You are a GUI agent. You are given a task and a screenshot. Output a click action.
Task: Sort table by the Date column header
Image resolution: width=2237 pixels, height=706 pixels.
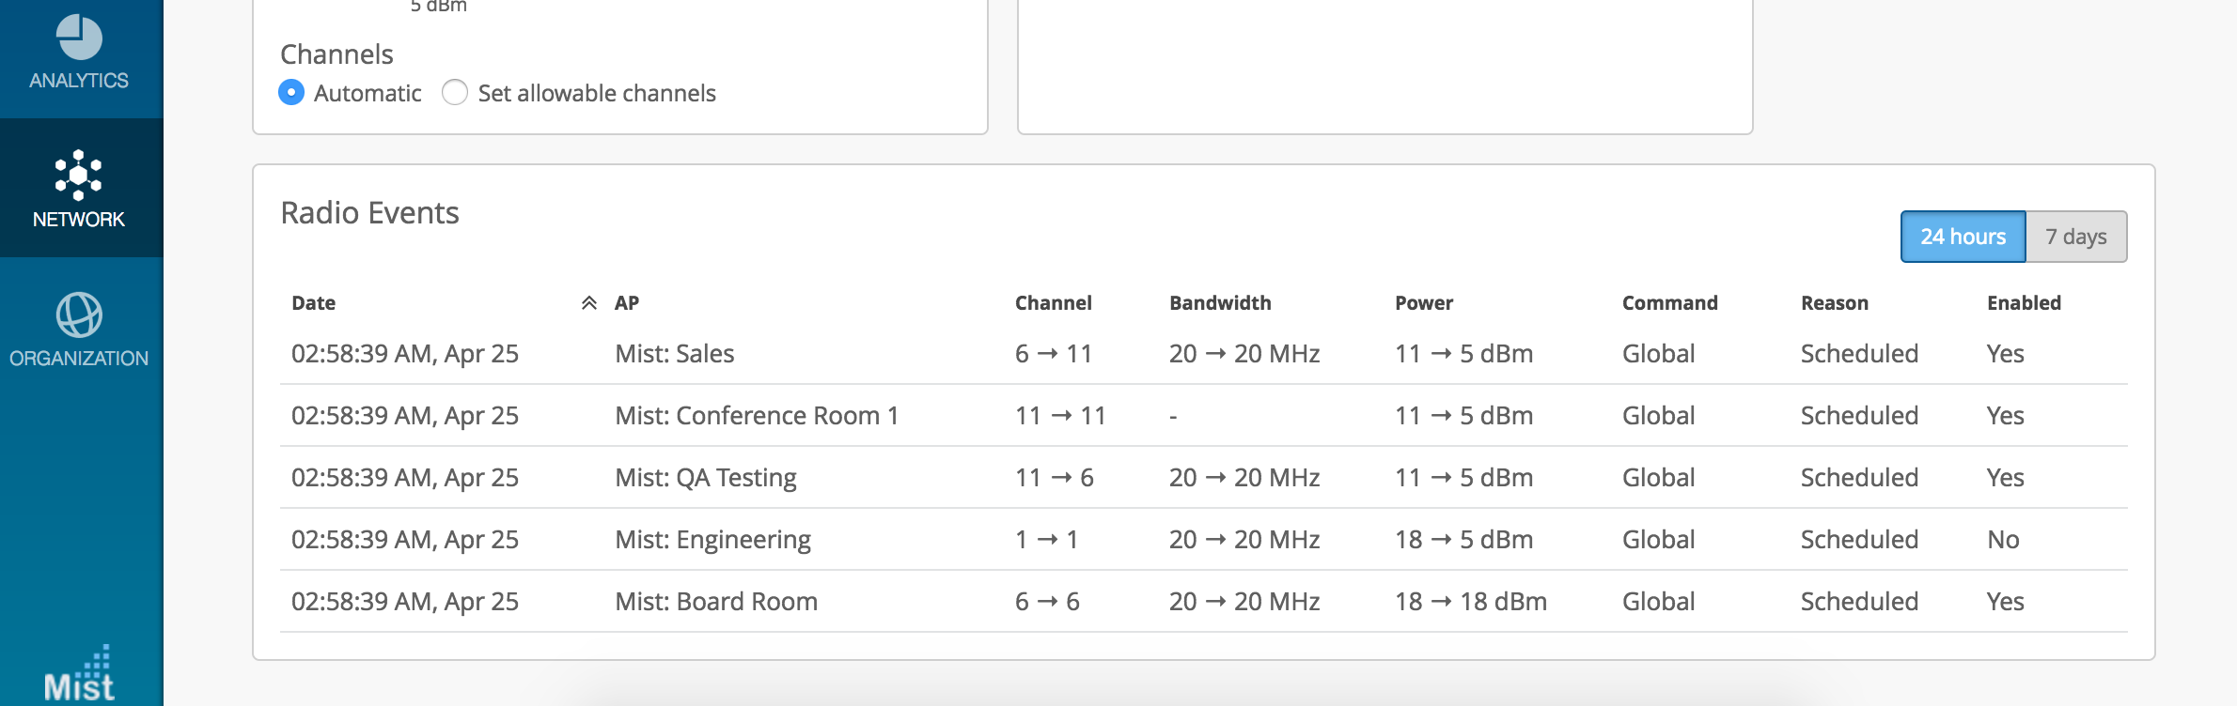click(x=314, y=303)
